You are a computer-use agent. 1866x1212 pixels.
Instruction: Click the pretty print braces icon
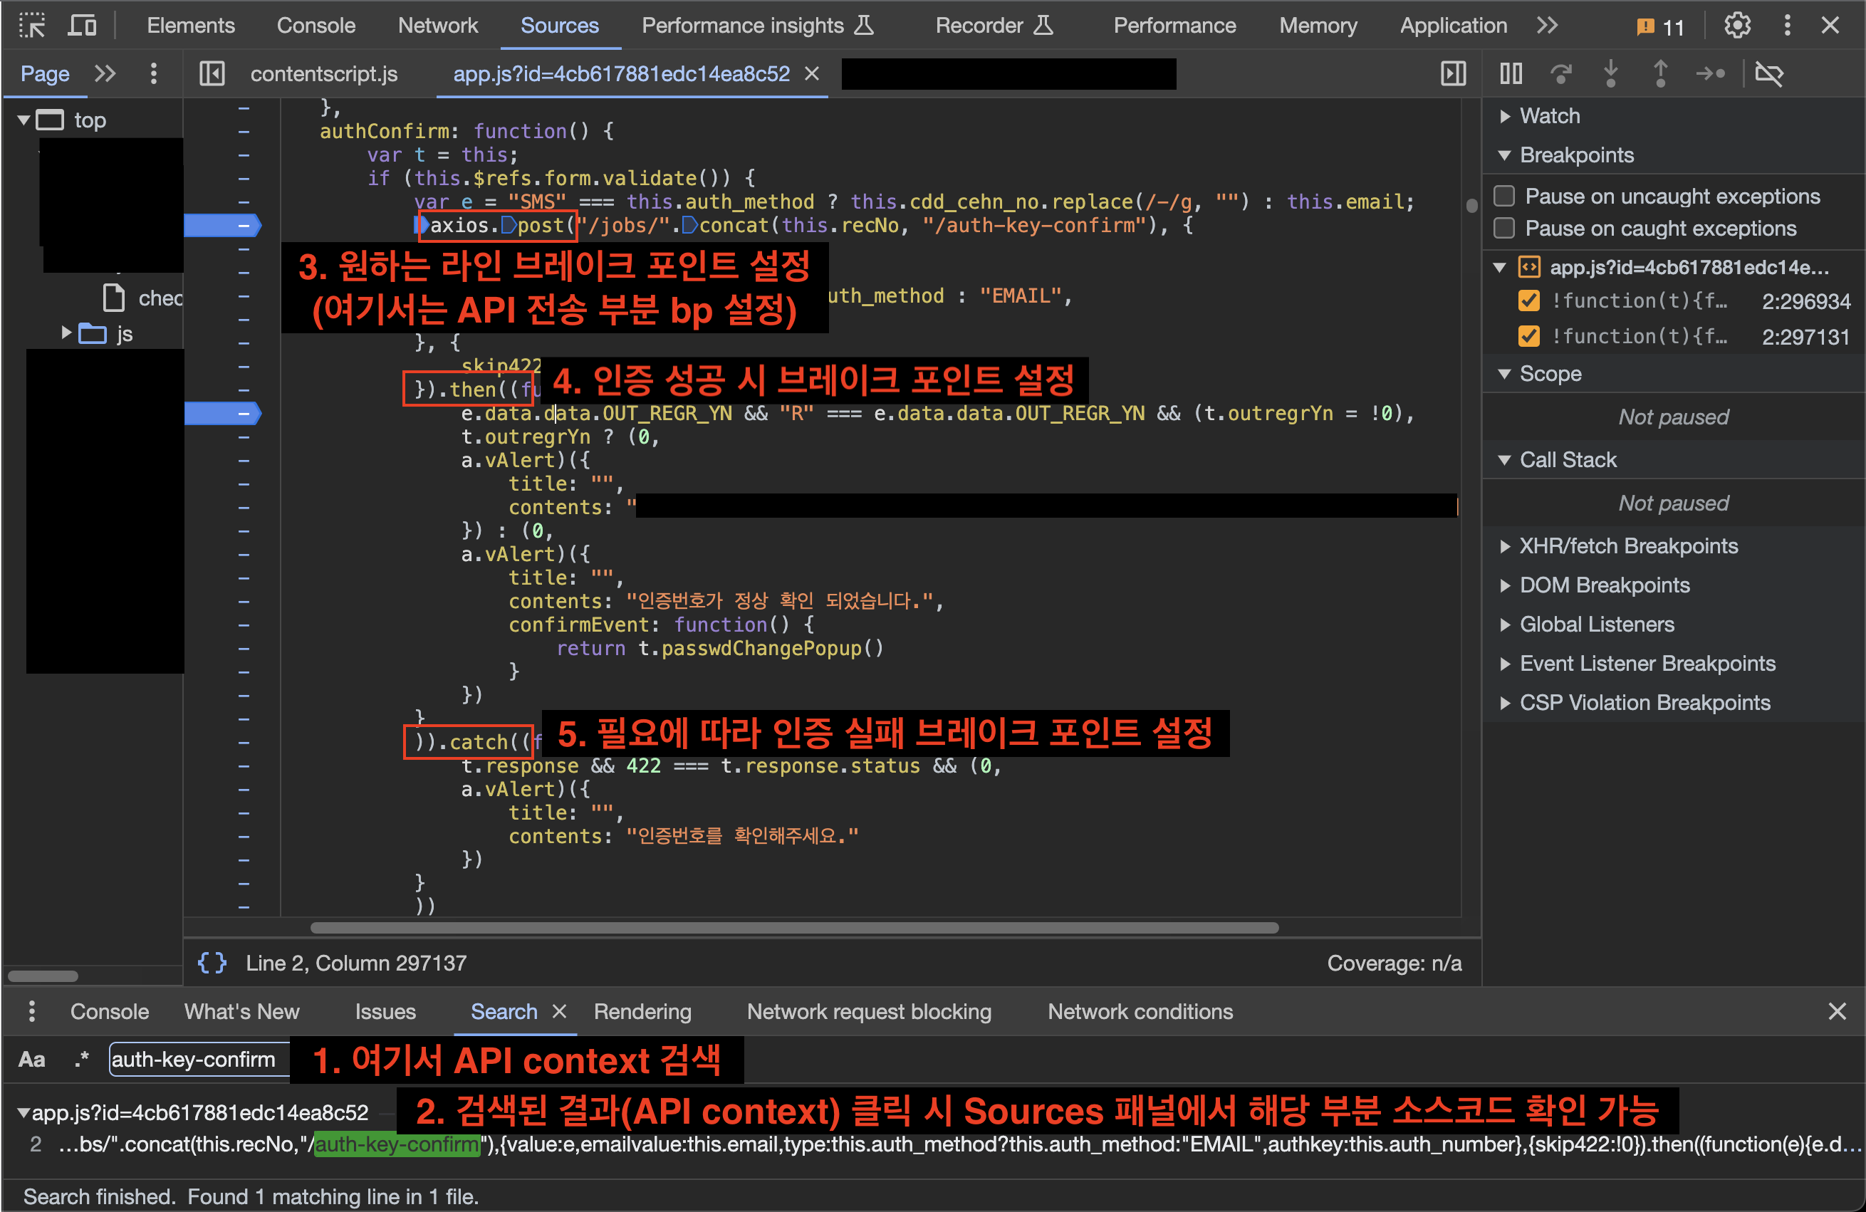[212, 963]
